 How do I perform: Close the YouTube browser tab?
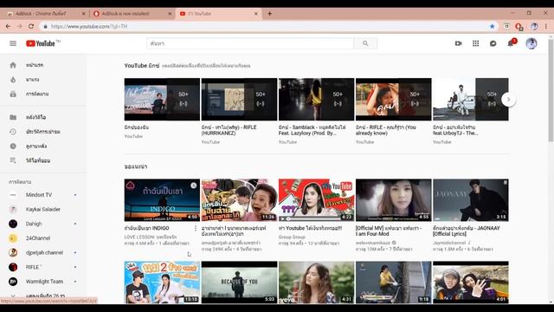coord(256,14)
